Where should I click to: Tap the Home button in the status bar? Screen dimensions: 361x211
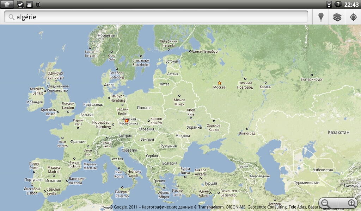pyautogui.click(x=7, y=4)
